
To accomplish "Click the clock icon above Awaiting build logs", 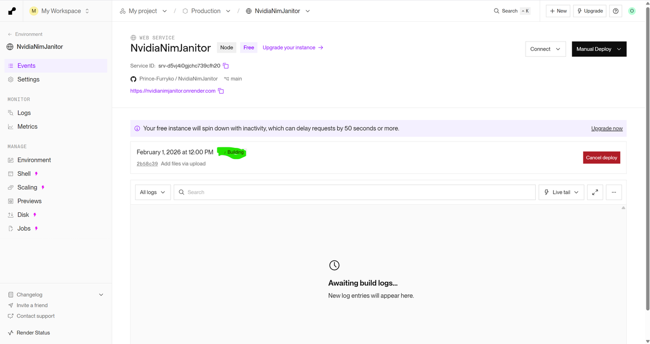I will [x=334, y=265].
